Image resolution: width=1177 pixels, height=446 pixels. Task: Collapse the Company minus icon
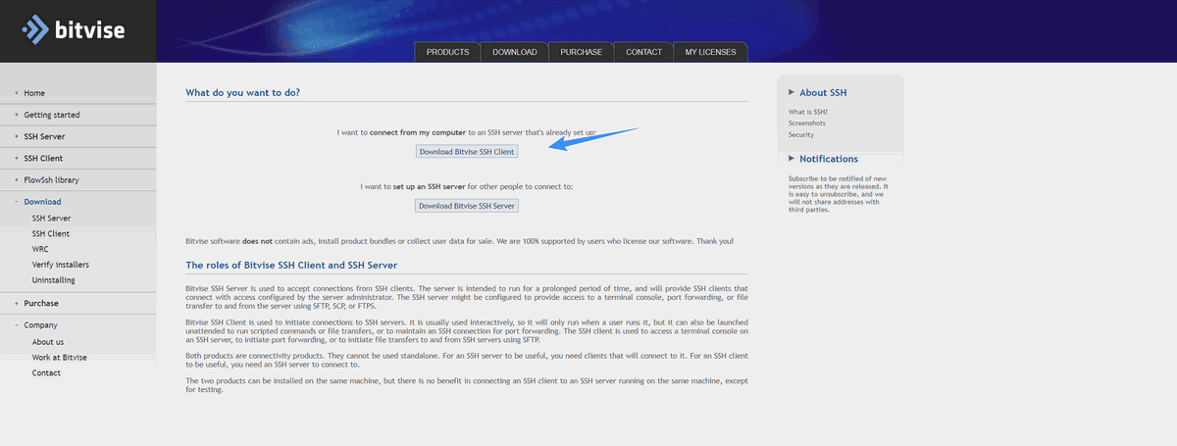coord(16,324)
